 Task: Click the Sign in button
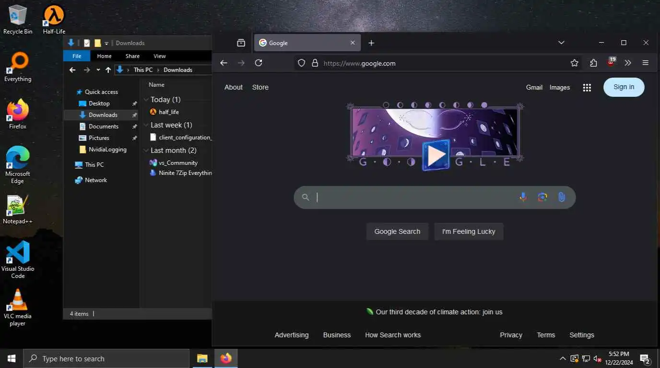click(624, 87)
